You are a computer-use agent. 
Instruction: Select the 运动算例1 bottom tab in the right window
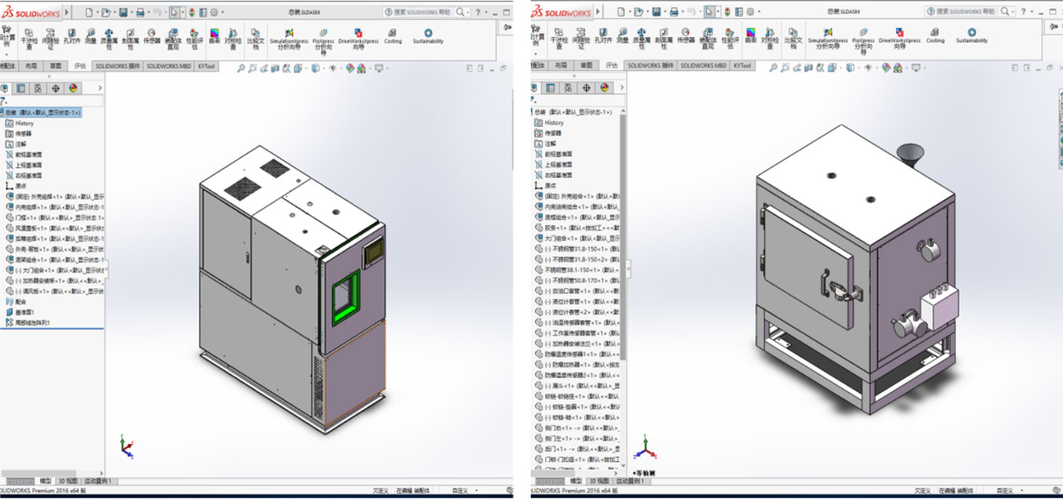point(631,481)
